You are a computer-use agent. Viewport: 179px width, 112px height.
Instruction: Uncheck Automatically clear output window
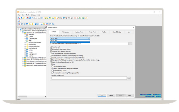[51, 49]
